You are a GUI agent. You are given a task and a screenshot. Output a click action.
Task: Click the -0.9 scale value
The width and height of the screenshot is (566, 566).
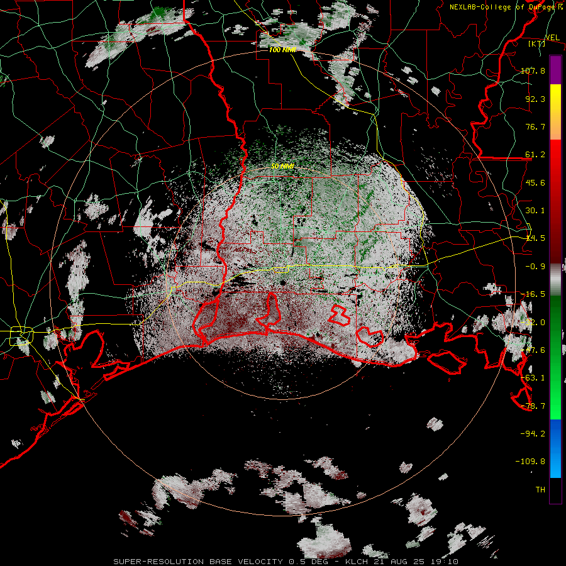(x=535, y=266)
